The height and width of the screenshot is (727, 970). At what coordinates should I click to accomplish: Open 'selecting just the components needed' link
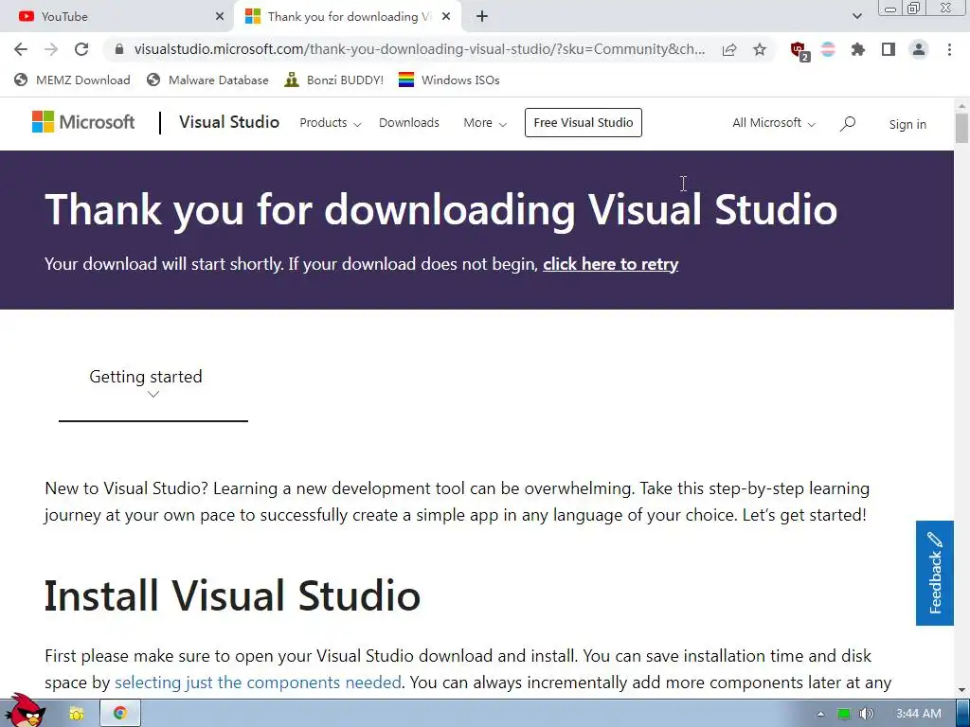click(258, 683)
